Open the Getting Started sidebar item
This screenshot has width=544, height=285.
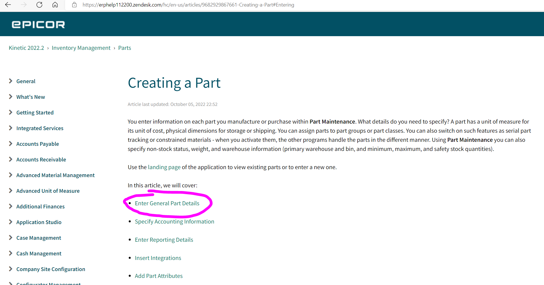click(35, 113)
